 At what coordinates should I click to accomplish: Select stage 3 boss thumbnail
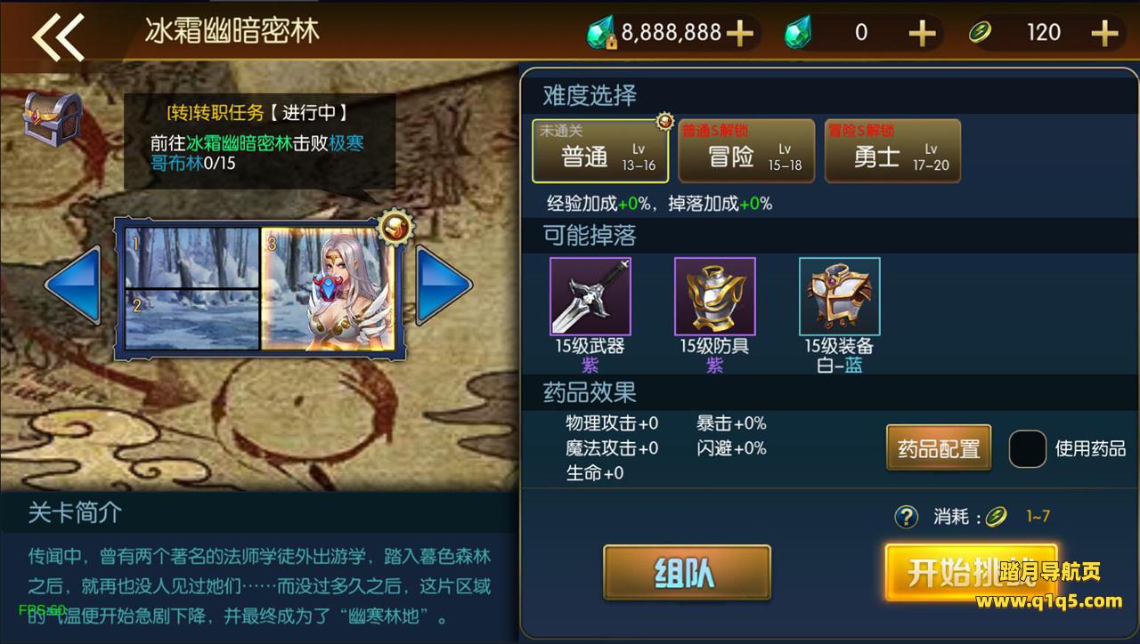327,289
